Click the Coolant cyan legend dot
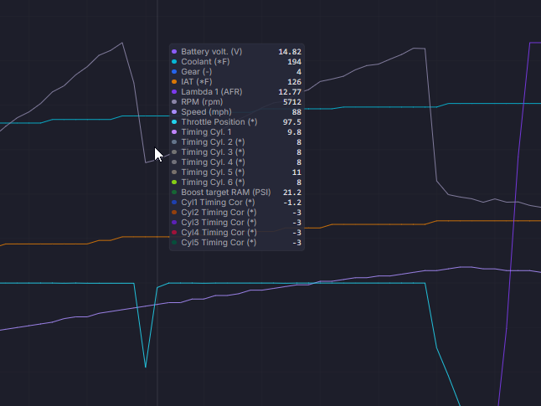The width and height of the screenshot is (541, 406). (174, 62)
